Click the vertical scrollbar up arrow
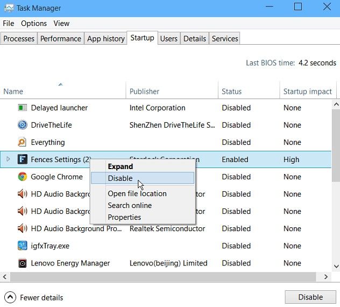This screenshot has height=307, width=340. pos(336,104)
